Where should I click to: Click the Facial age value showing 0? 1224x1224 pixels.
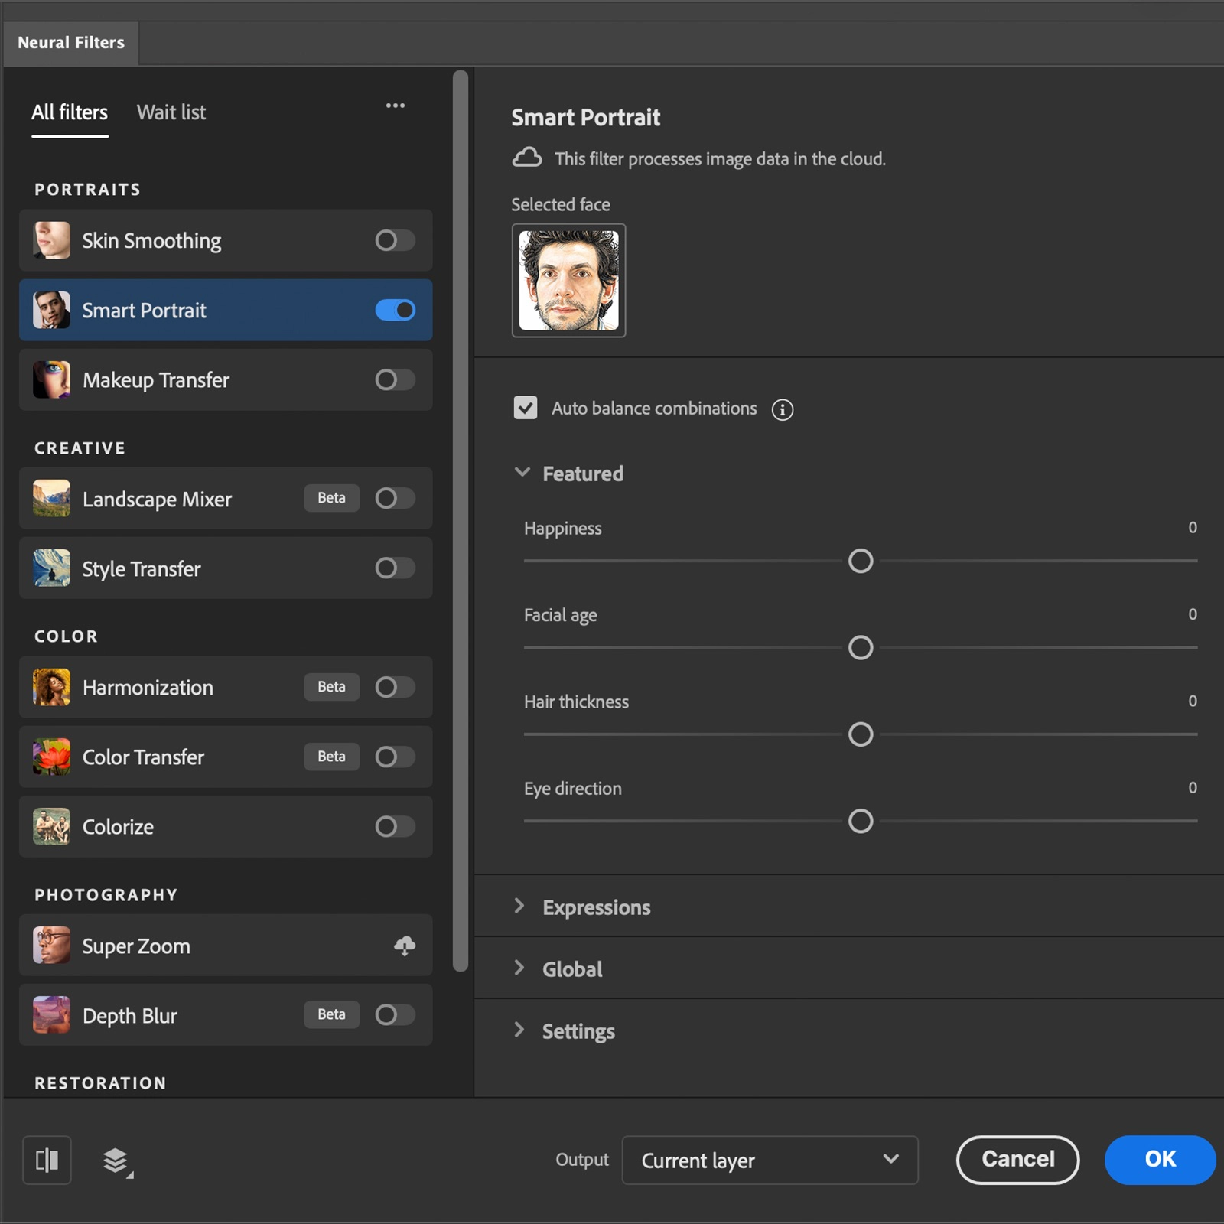tap(1192, 614)
